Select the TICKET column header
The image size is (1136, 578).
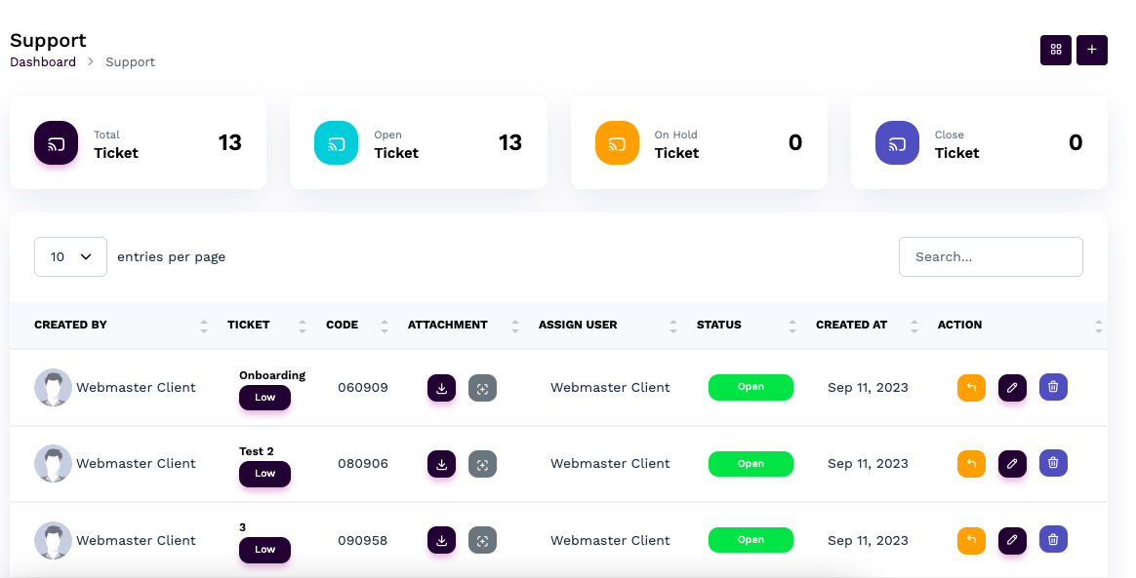tap(248, 325)
